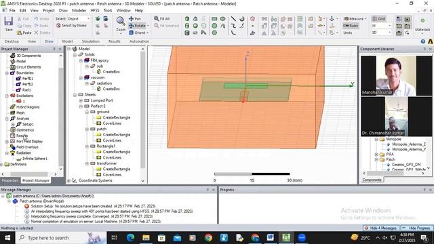Pin the Project Manager panel
Viewport: 434px width, 244px height.
click(54, 49)
